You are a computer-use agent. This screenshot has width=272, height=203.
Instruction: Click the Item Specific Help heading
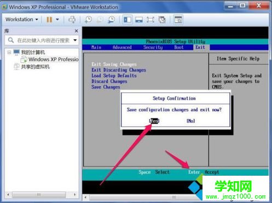[x=238, y=59]
